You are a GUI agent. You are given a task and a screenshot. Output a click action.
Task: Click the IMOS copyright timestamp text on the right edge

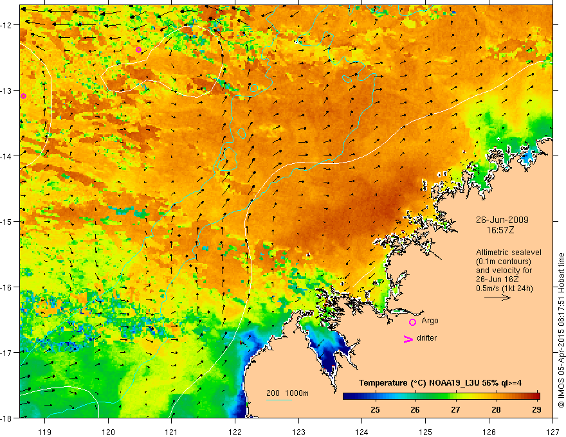tap(561, 330)
